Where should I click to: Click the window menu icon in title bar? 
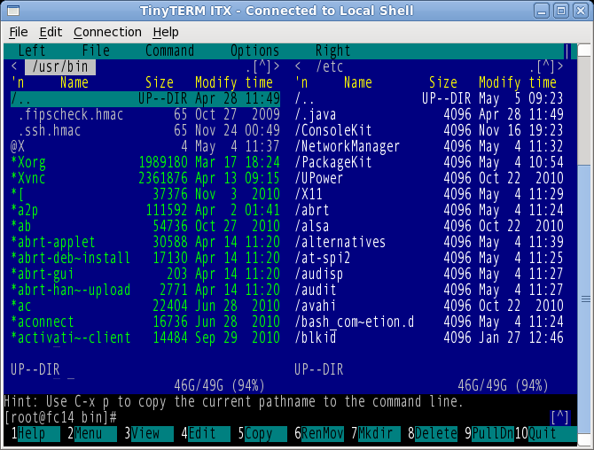click(x=13, y=11)
